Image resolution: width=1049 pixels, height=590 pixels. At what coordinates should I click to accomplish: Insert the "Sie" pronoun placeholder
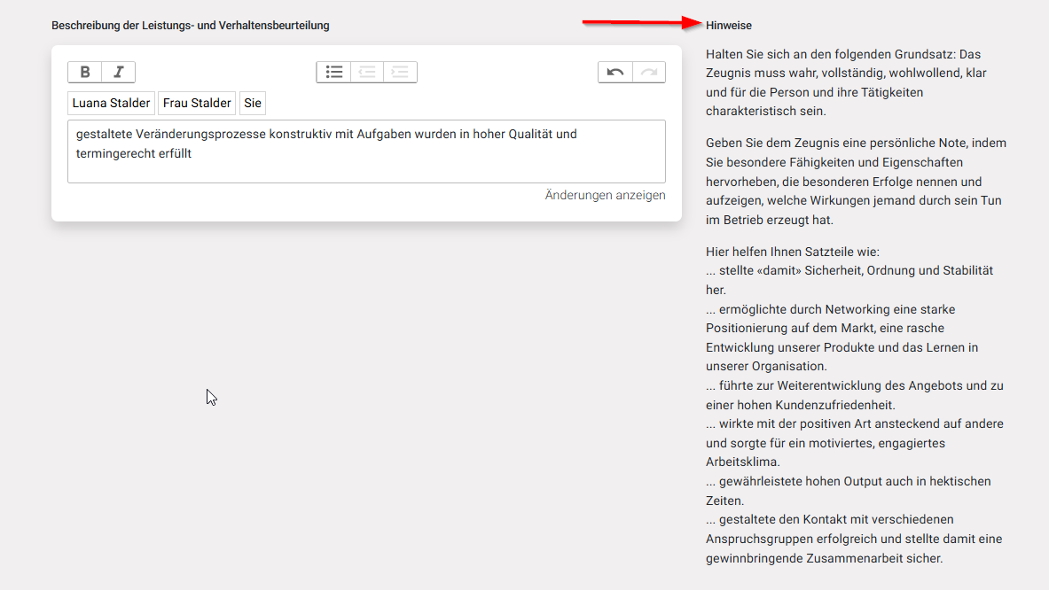pyautogui.click(x=252, y=103)
